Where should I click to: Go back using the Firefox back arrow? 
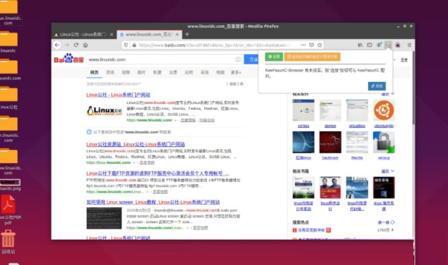[57, 45]
